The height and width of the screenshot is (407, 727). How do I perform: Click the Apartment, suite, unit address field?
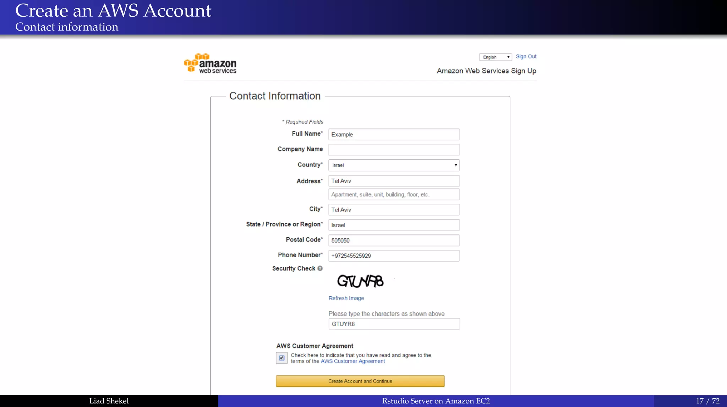pos(394,194)
